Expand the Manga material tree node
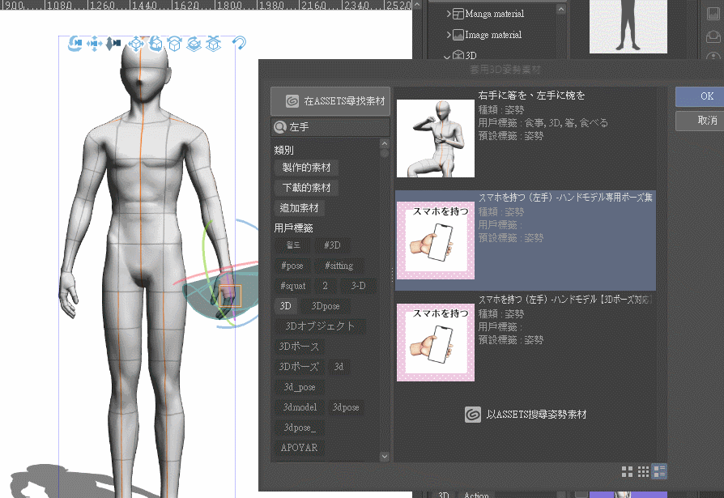The height and width of the screenshot is (498, 724). point(449,14)
